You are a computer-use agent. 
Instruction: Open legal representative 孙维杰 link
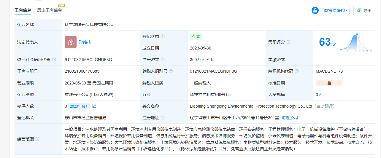85,42
